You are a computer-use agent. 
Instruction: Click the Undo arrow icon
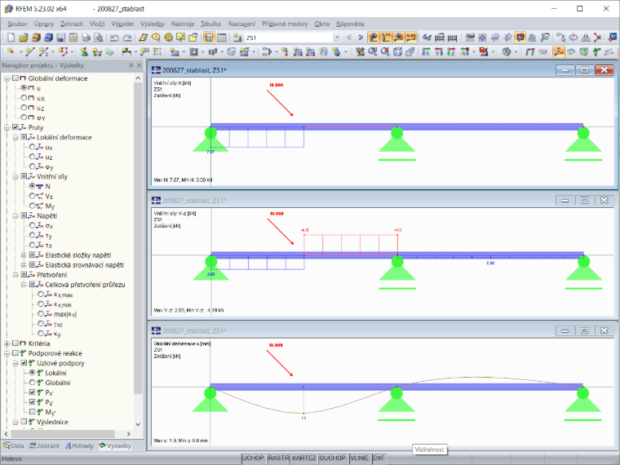(x=115, y=38)
